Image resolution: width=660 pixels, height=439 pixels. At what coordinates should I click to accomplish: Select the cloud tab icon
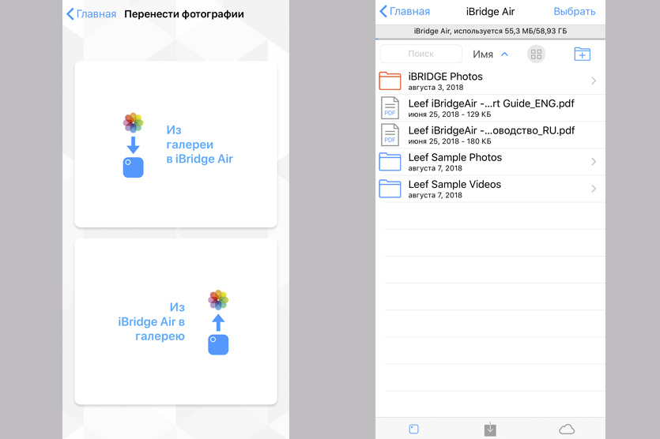tap(567, 429)
